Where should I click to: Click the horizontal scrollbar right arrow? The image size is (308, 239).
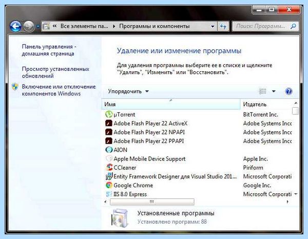[x=287, y=202]
